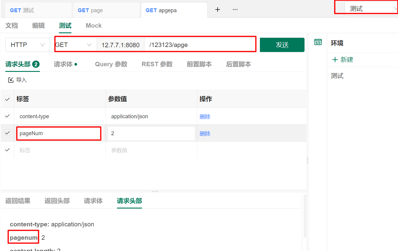This screenshot has height=251, width=398.
Task: Click the empty 参数值 placeholder field
Action: (151, 150)
